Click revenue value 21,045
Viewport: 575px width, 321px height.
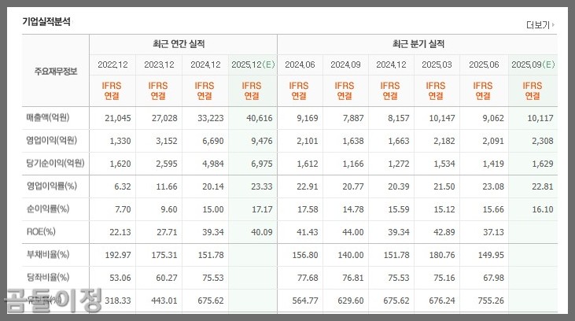[x=118, y=118]
